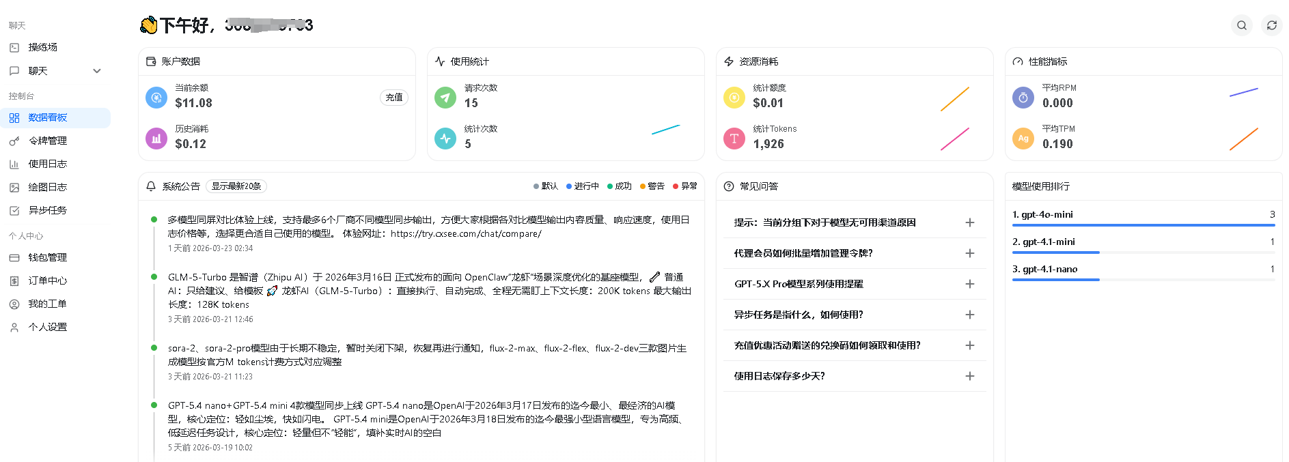Expand the GPT-5.X Pro模型系列使用提醒 FAQ
Screen dimensions: 1289x462
[x=969, y=284]
